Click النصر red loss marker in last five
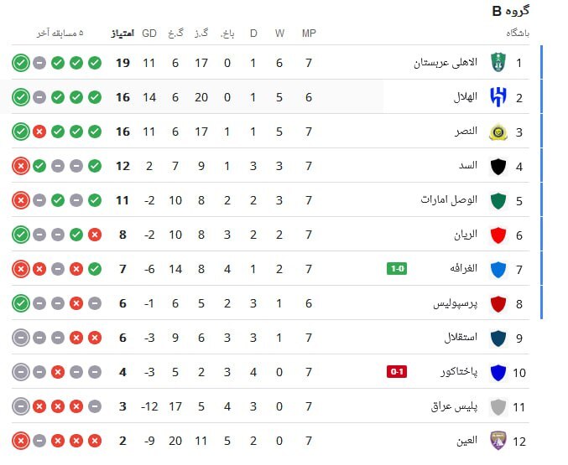The width and height of the screenshot is (568, 465). (x=39, y=132)
